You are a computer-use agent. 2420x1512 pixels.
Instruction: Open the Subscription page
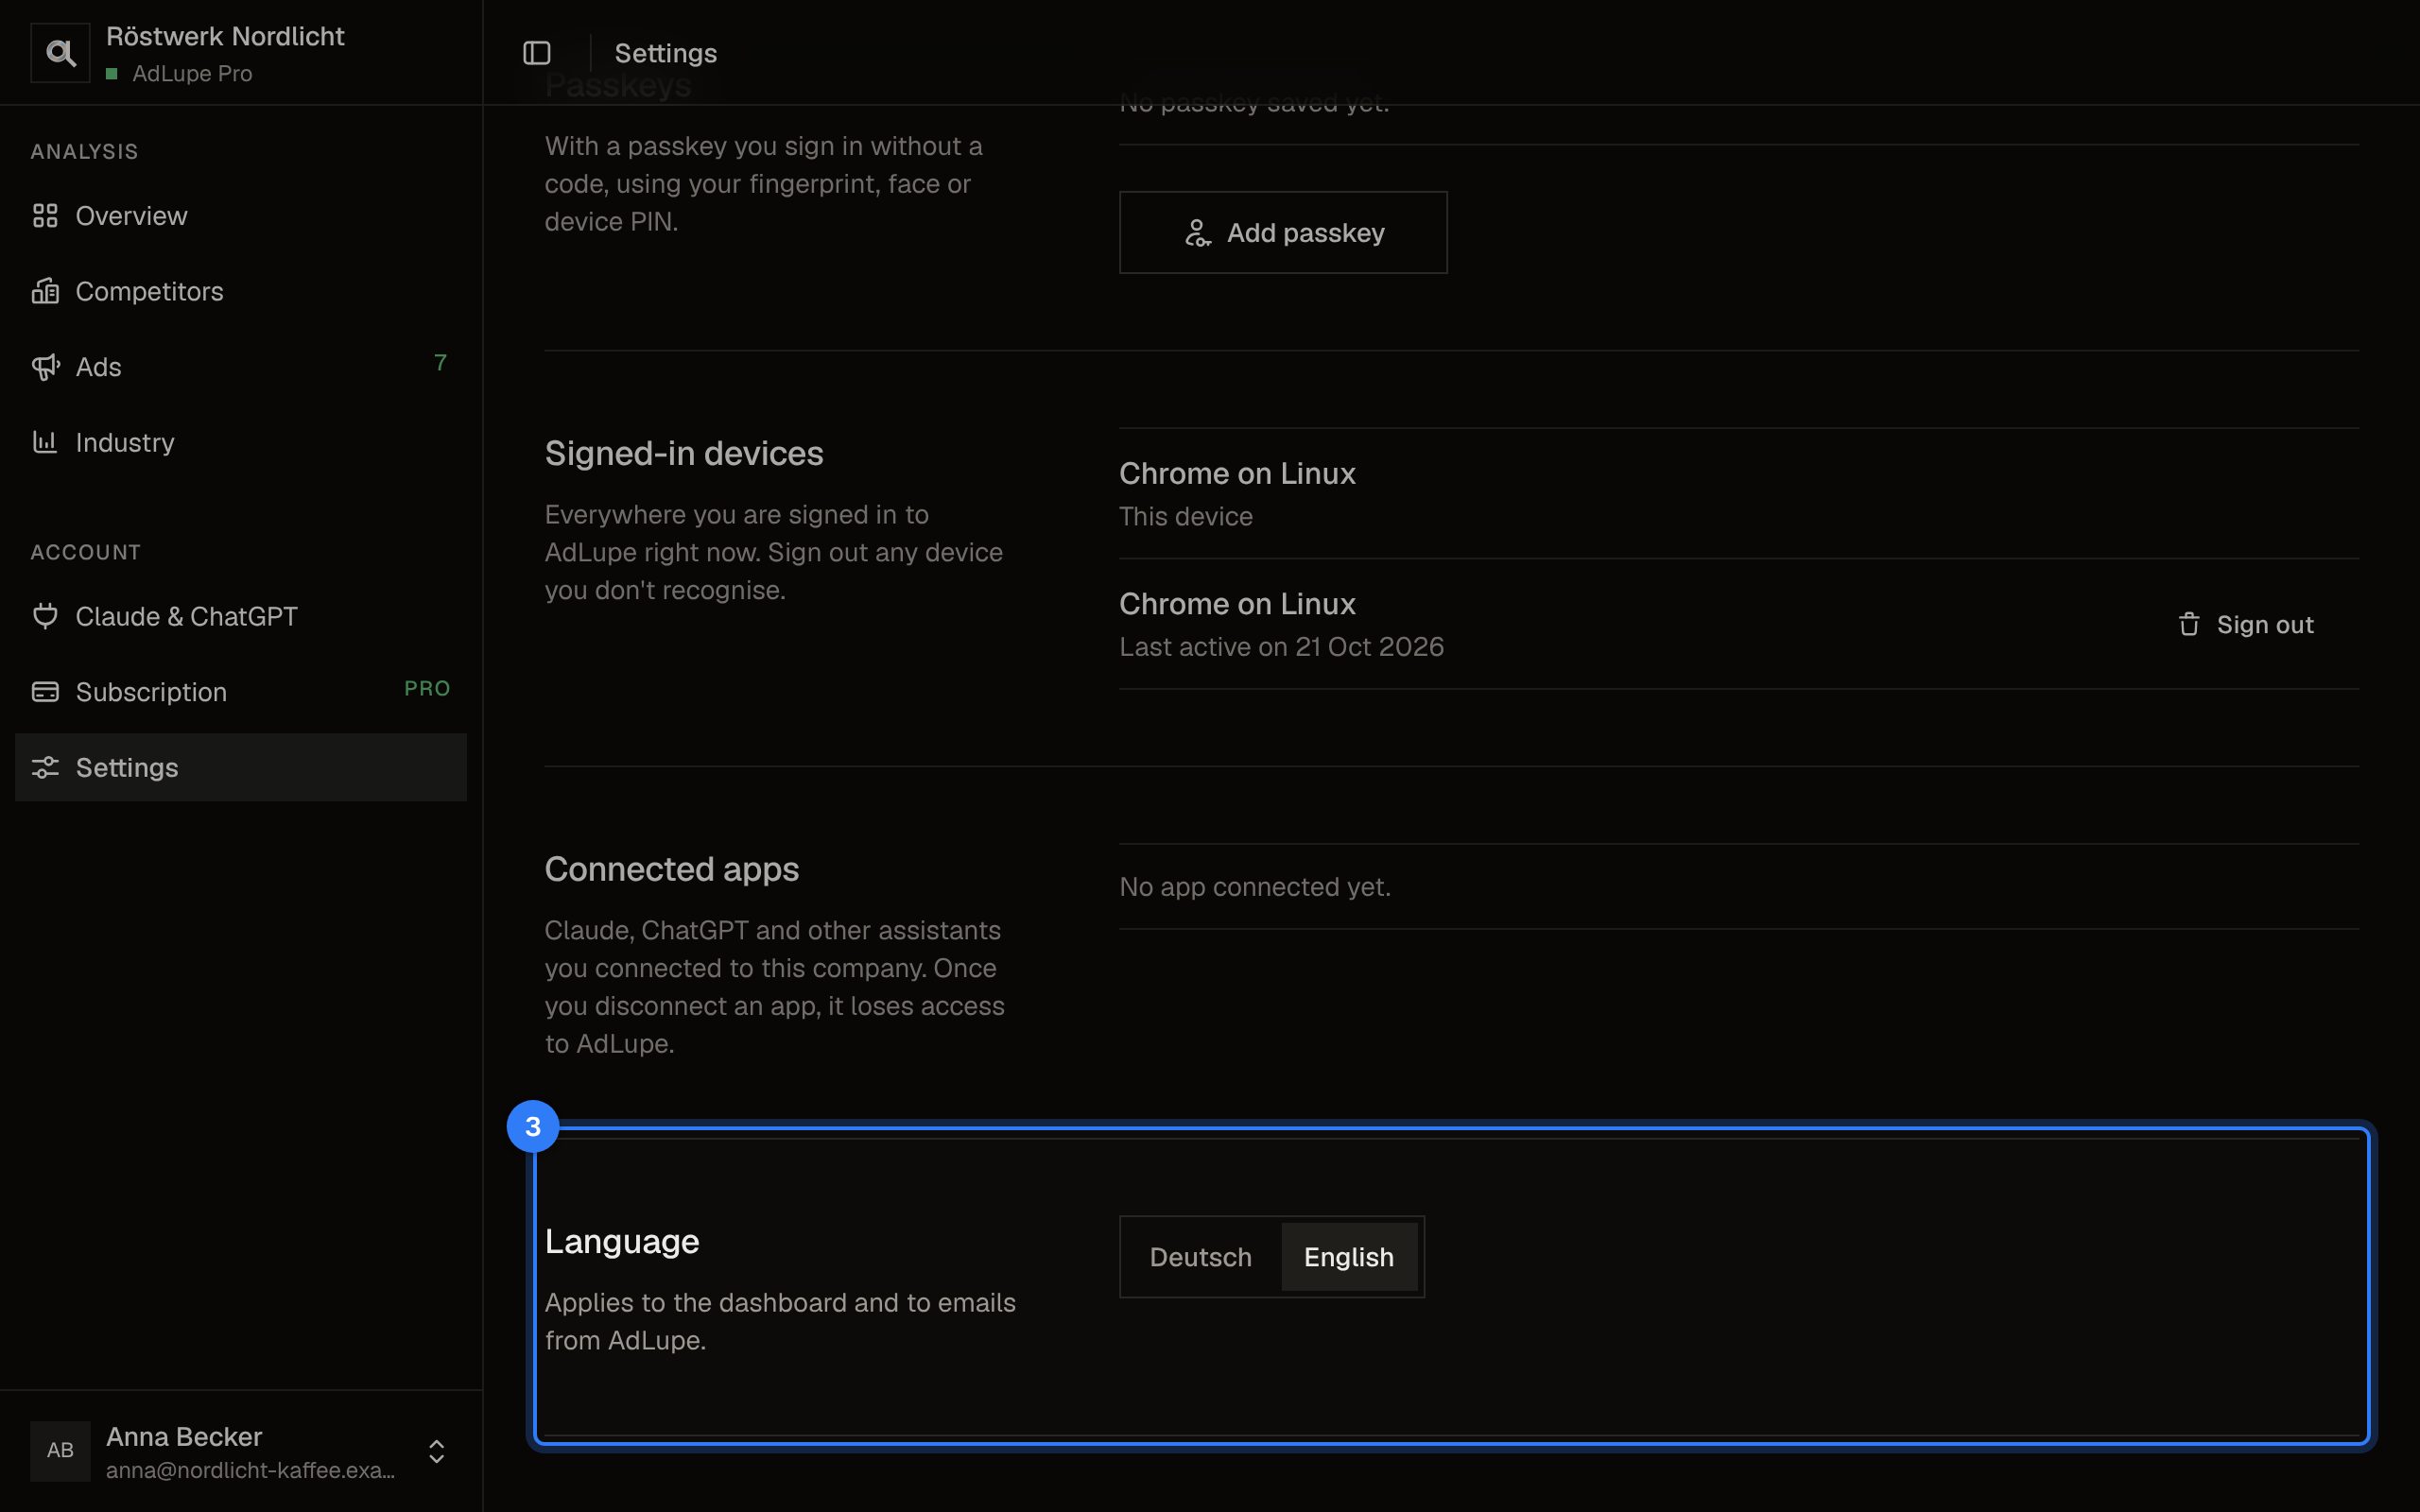(241, 692)
